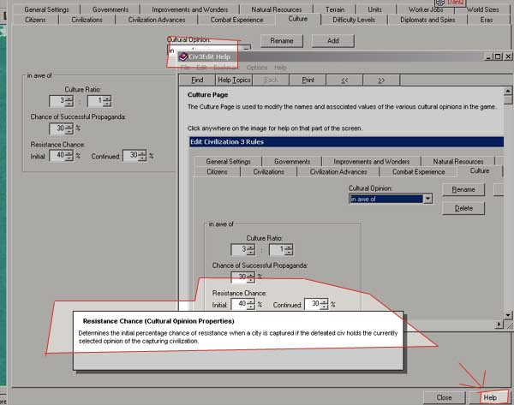Click the main editor's Continued resistance value field

(131, 156)
